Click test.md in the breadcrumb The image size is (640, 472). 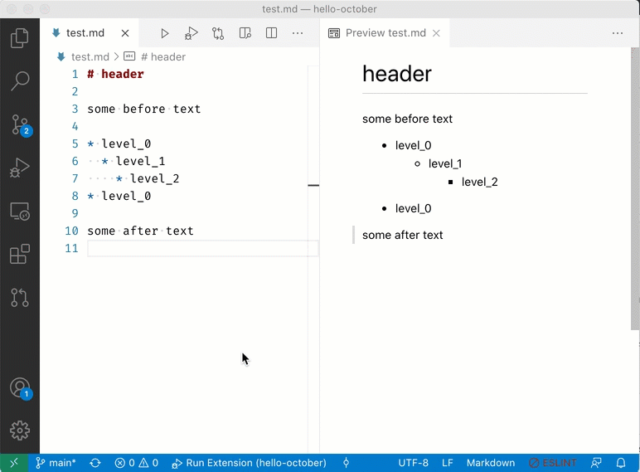pyautogui.click(x=90, y=56)
